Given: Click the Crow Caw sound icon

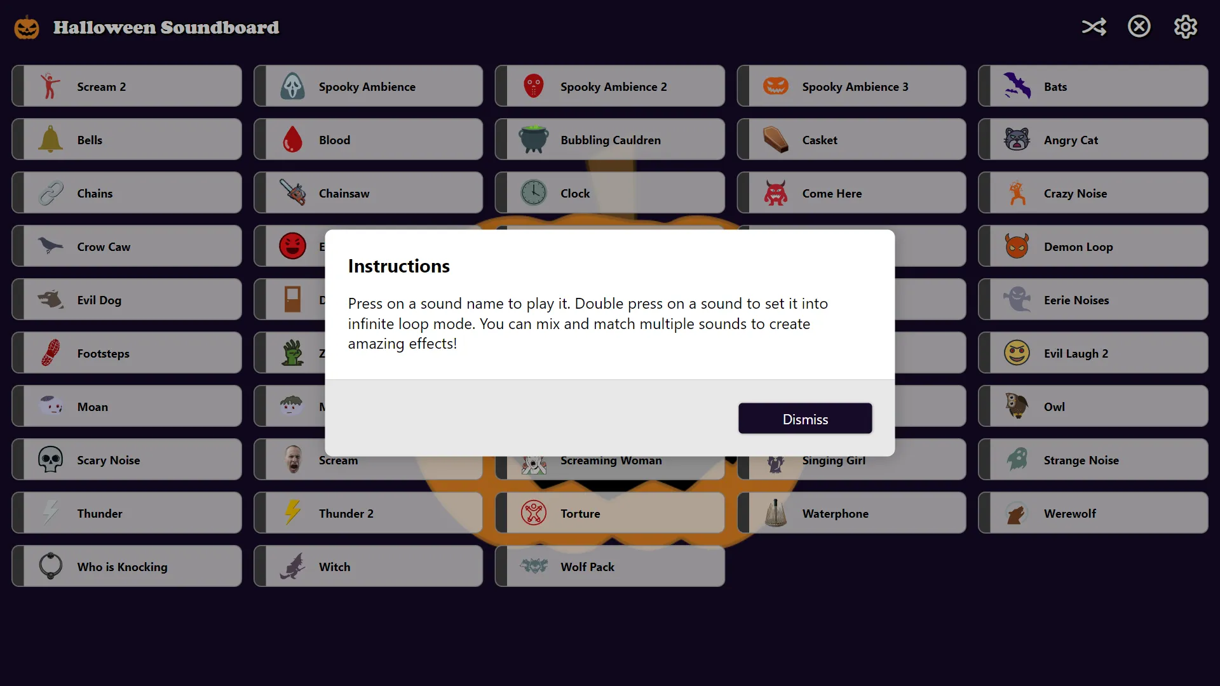Looking at the screenshot, I should [50, 246].
